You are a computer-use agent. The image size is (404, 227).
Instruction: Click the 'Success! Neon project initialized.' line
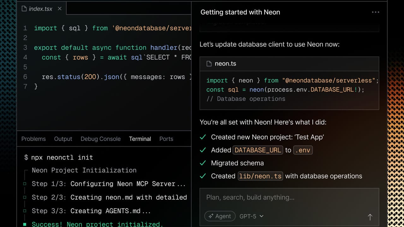(x=98, y=224)
